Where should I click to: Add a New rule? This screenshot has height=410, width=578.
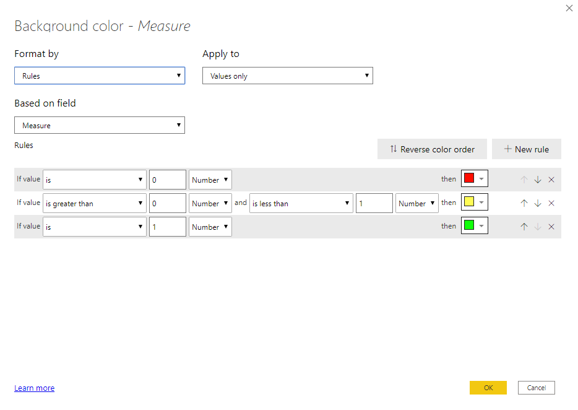coord(527,149)
